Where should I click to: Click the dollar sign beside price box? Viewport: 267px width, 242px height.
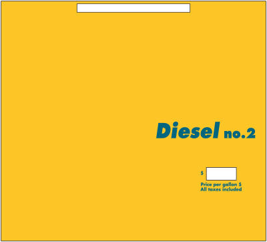point(202,173)
